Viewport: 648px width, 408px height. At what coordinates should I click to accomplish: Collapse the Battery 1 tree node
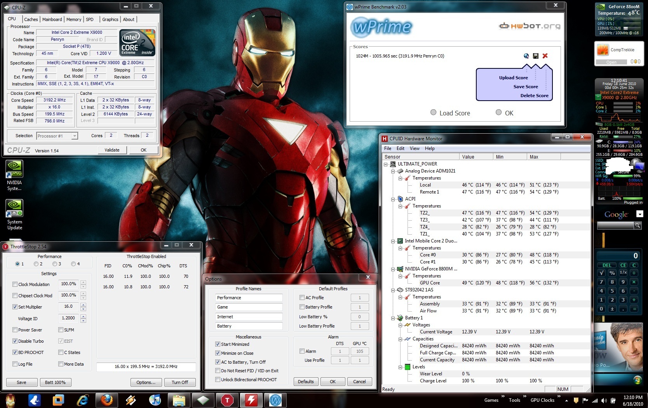pyautogui.click(x=393, y=318)
